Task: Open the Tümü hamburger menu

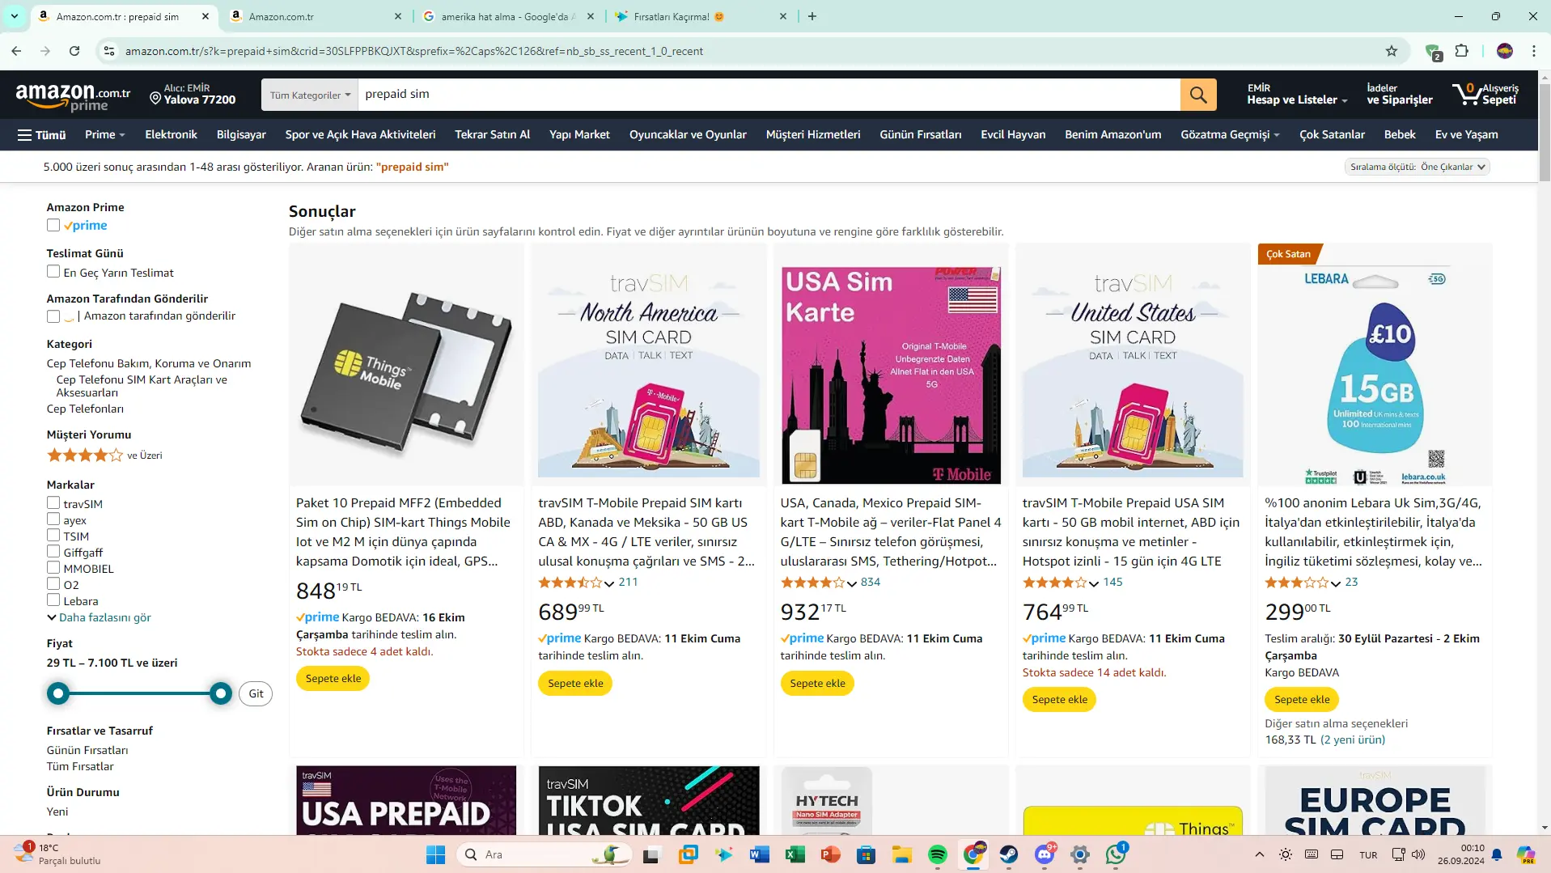Action: tap(42, 134)
